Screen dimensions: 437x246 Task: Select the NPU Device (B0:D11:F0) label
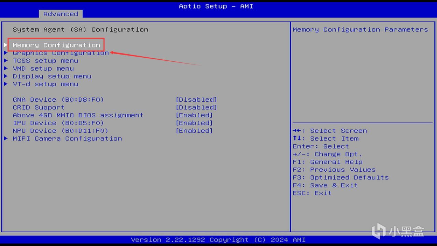tap(60, 131)
